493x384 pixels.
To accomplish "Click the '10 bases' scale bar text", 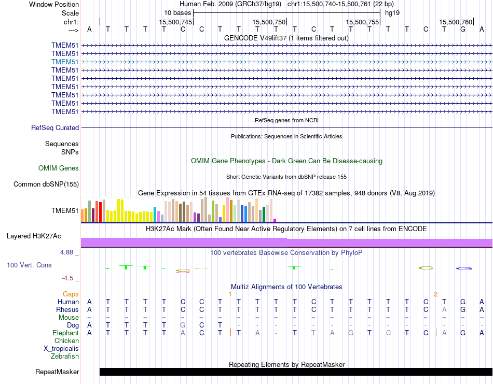I will [177, 13].
